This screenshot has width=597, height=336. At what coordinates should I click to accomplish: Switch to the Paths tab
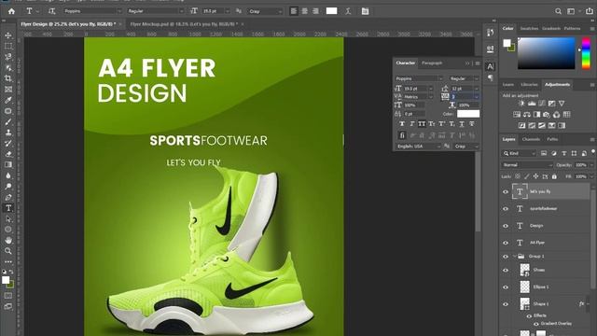click(x=552, y=139)
